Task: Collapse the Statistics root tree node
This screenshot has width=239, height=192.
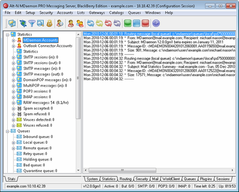Action: tap(7, 35)
